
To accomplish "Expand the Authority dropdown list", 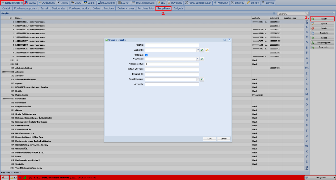I will point(198,50).
